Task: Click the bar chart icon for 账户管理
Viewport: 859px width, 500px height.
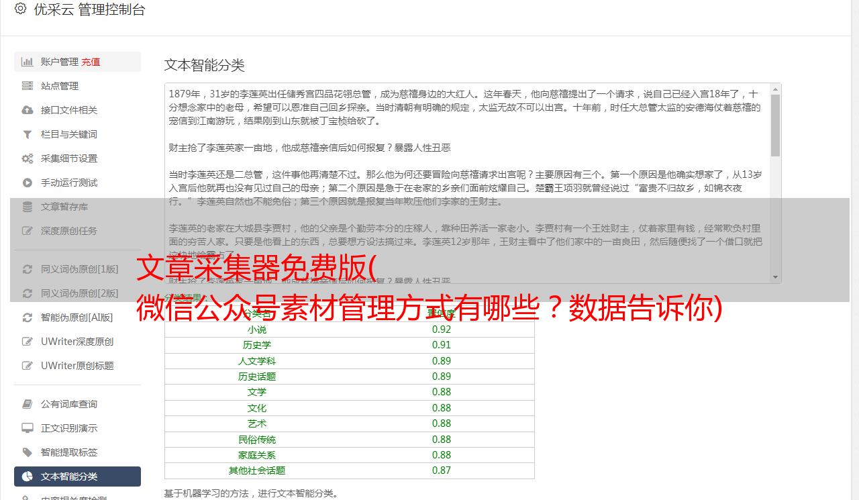Action: pyautogui.click(x=28, y=62)
